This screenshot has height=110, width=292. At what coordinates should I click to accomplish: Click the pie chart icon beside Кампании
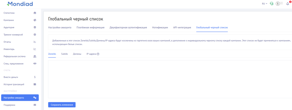35,20
